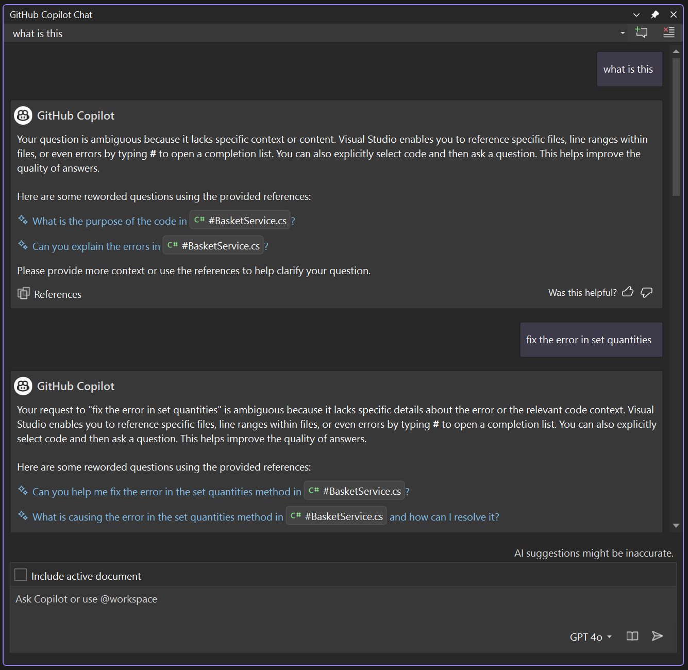Pin the Copilot Chat window
The height and width of the screenshot is (670, 688).
(x=655, y=14)
